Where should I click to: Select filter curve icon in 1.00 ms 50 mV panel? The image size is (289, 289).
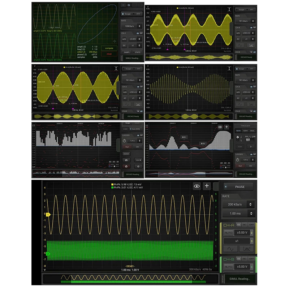(251, 104)
